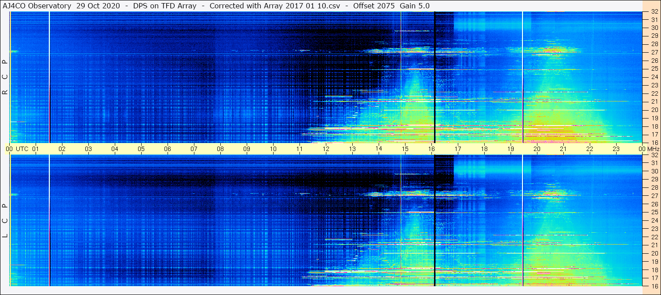Choose the 26 MHz label on RCP scale
The width and height of the screenshot is (661, 295).
[654, 61]
